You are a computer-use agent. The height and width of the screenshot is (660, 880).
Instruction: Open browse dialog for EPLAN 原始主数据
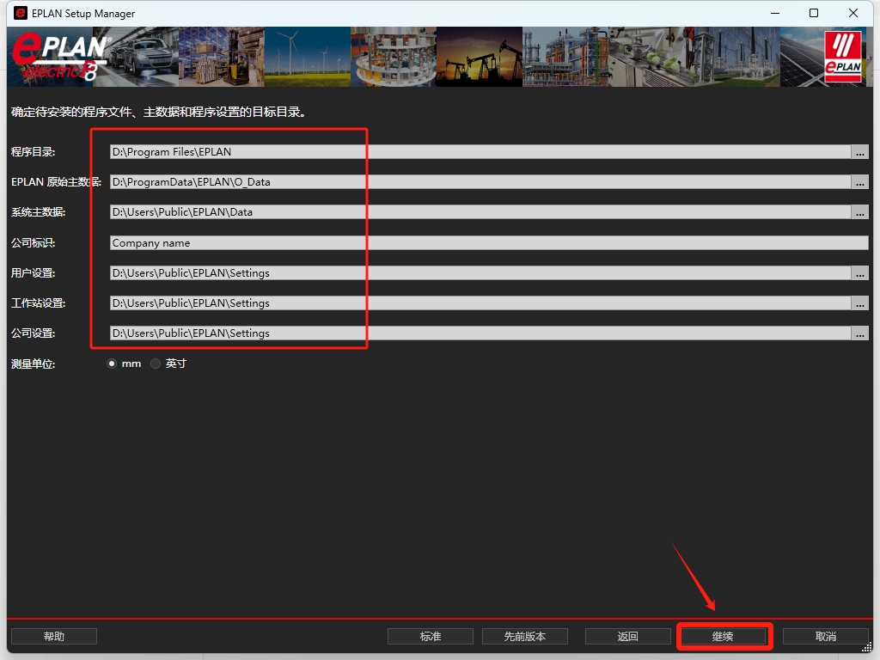coord(859,182)
